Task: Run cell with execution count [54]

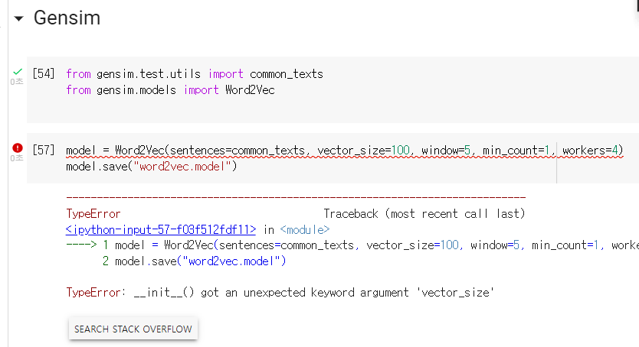Action: click(44, 73)
